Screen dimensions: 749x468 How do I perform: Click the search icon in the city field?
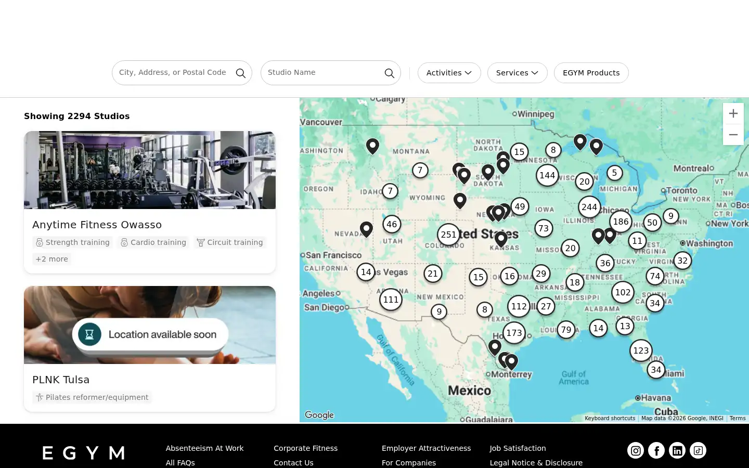[x=240, y=73]
